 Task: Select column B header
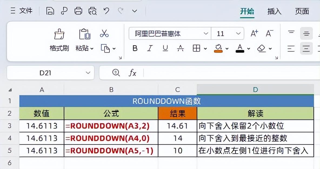111,90
